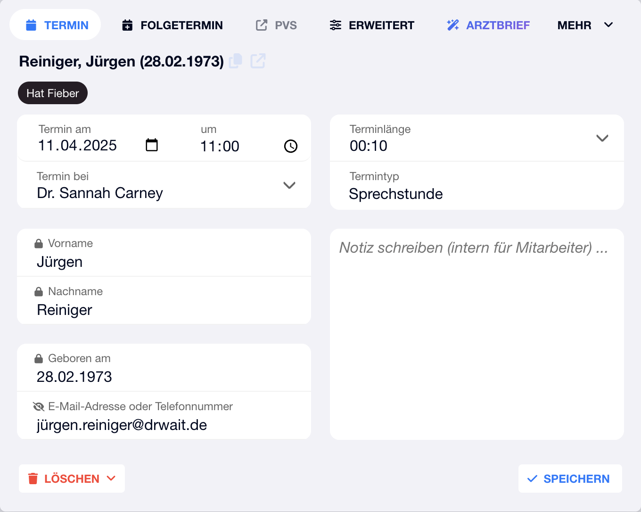Copy patient name using the copy icon
The image size is (641, 512).
pos(236,61)
